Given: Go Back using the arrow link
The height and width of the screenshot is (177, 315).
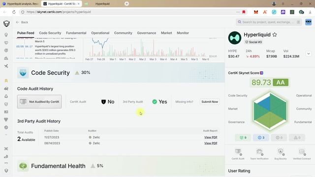Looking at the screenshot, I should click(22, 22).
